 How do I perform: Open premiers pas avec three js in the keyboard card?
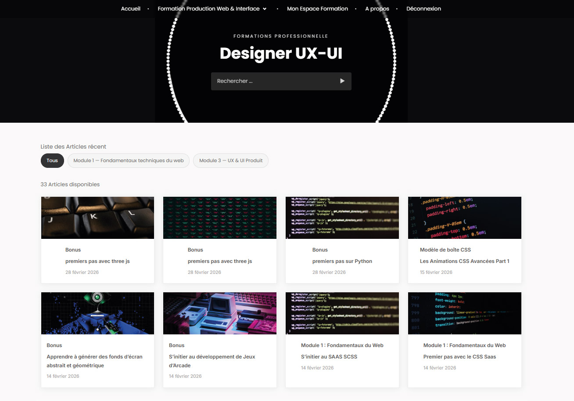point(97,261)
